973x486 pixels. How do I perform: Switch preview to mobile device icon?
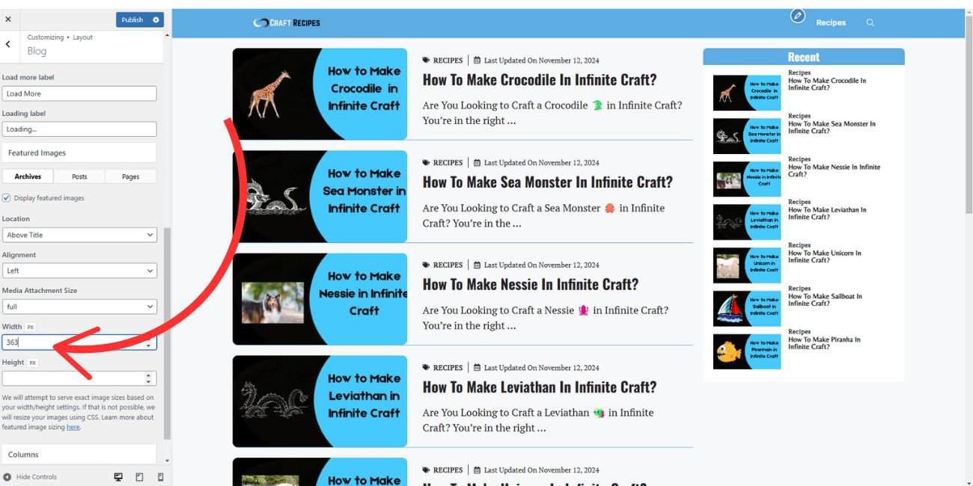pos(160,476)
